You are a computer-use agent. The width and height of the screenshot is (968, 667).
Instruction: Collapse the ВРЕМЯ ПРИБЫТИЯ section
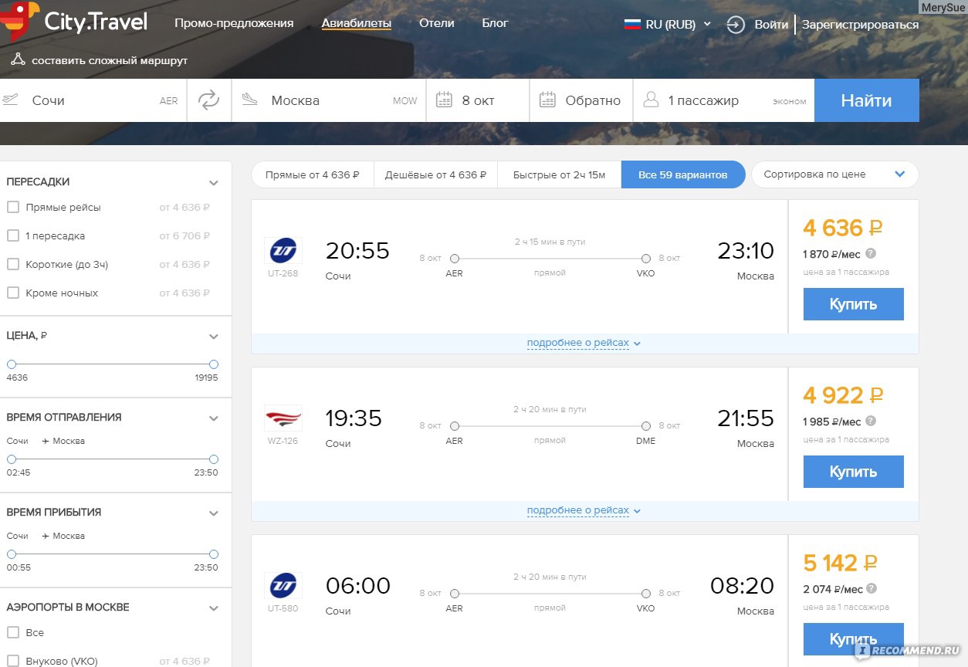coord(214,513)
